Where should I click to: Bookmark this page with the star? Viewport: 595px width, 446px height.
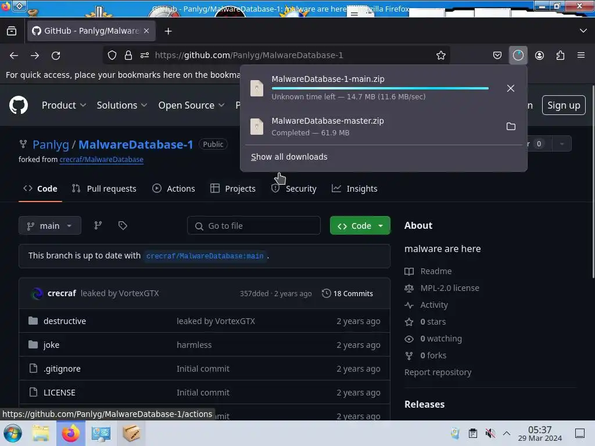pos(440,55)
